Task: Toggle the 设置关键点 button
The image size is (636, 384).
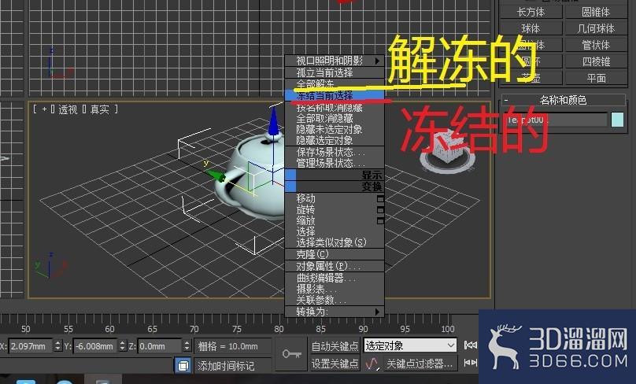Action: [x=335, y=364]
